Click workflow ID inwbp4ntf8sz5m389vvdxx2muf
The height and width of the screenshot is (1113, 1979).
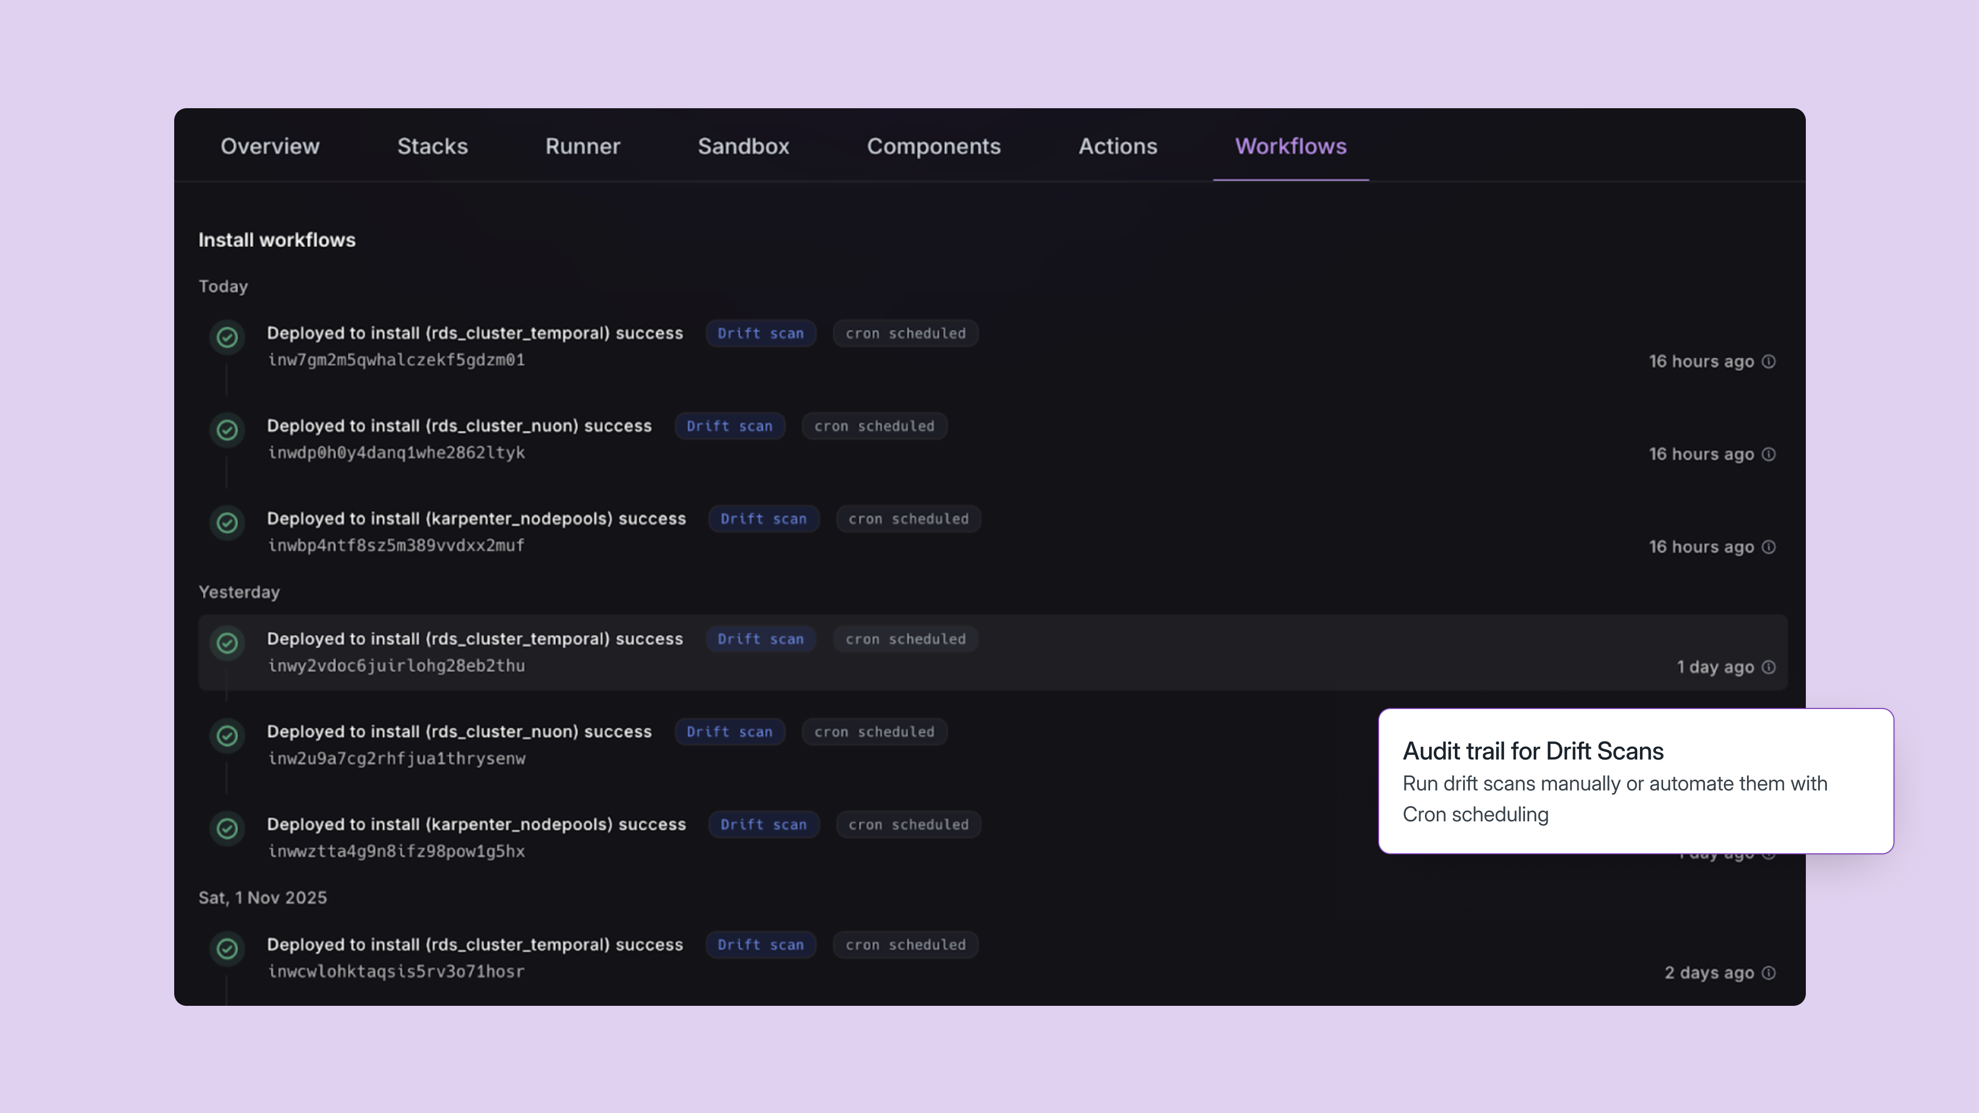396,546
